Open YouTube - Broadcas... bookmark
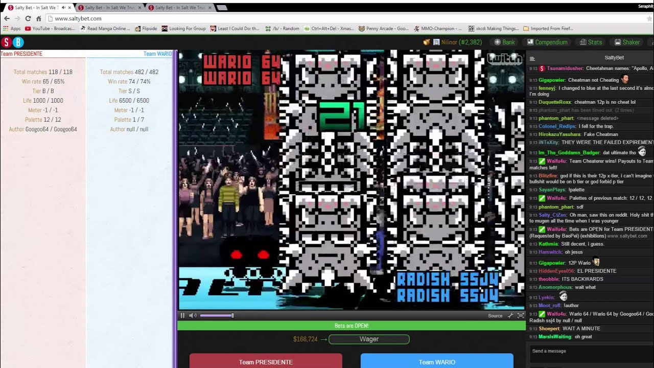The image size is (654, 368). click(x=50, y=29)
